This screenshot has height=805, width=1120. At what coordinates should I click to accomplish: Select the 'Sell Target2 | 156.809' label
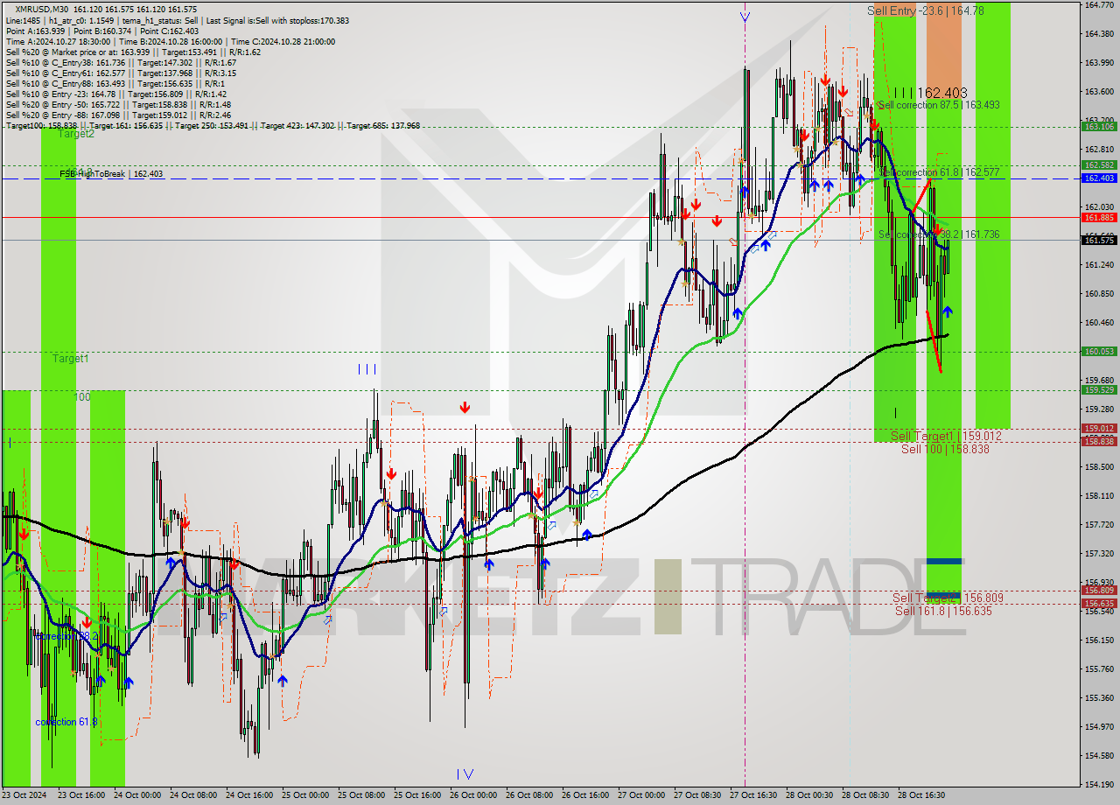948,598
